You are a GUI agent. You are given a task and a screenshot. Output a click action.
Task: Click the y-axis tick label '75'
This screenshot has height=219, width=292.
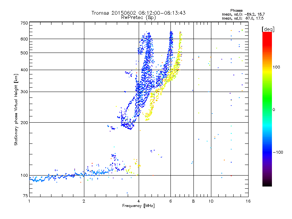(x=26, y=196)
